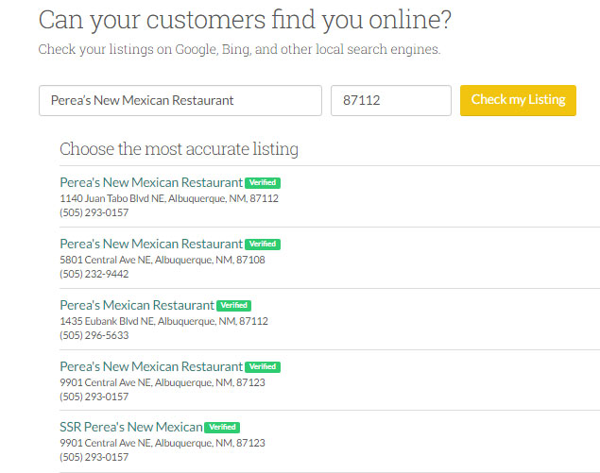Image resolution: width=600 pixels, height=473 pixels.
Task: Click Verified badge beside Perea's Mexican Restaurant
Action: (233, 306)
